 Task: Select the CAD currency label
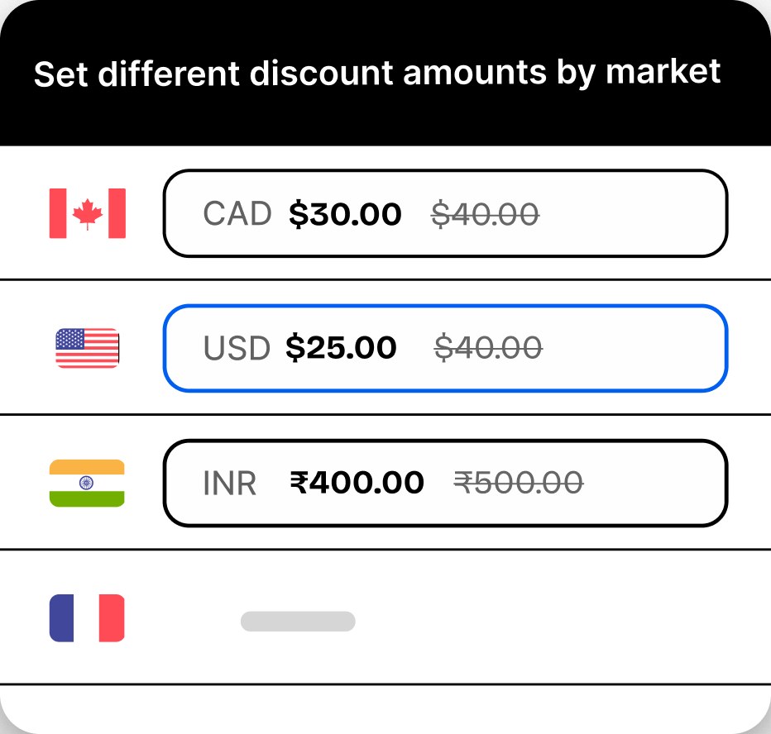(237, 213)
